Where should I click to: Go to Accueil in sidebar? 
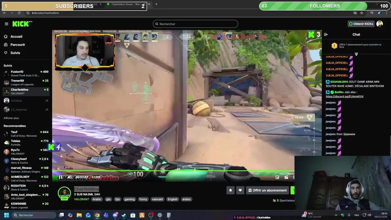click(16, 36)
